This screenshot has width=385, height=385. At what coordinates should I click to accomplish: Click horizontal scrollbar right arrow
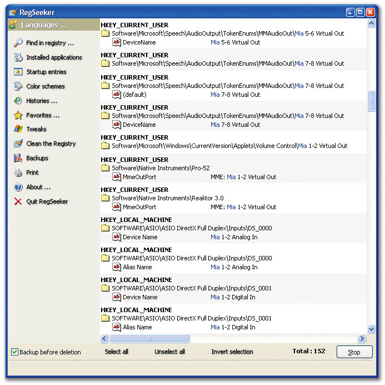click(362, 338)
